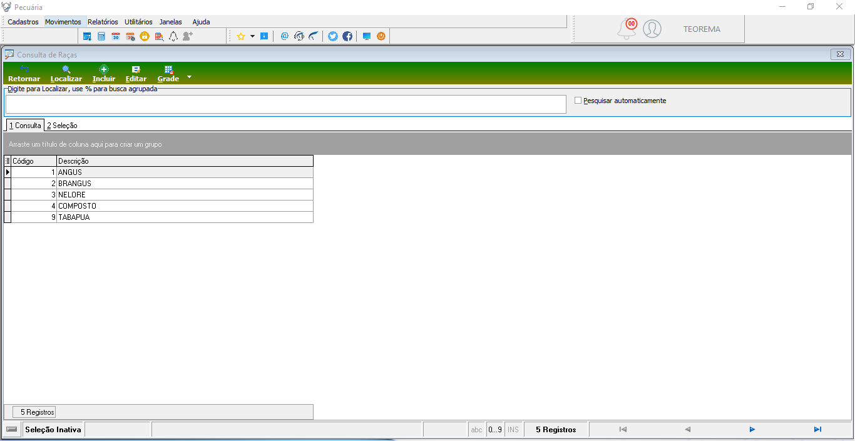Viewport: 855px width, 441px height.
Task: Open the Relatórios menu
Action: point(103,22)
